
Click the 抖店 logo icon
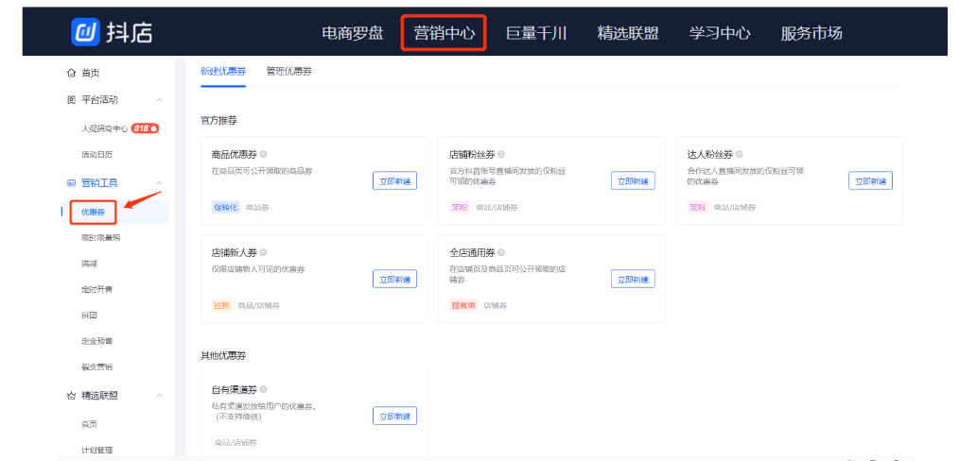point(85,32)
